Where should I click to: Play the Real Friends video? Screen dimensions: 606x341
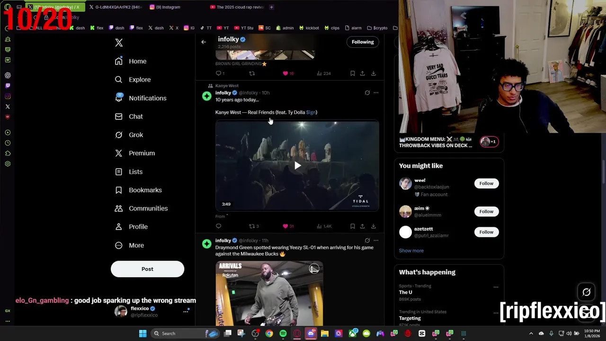[x=297, y=165]
